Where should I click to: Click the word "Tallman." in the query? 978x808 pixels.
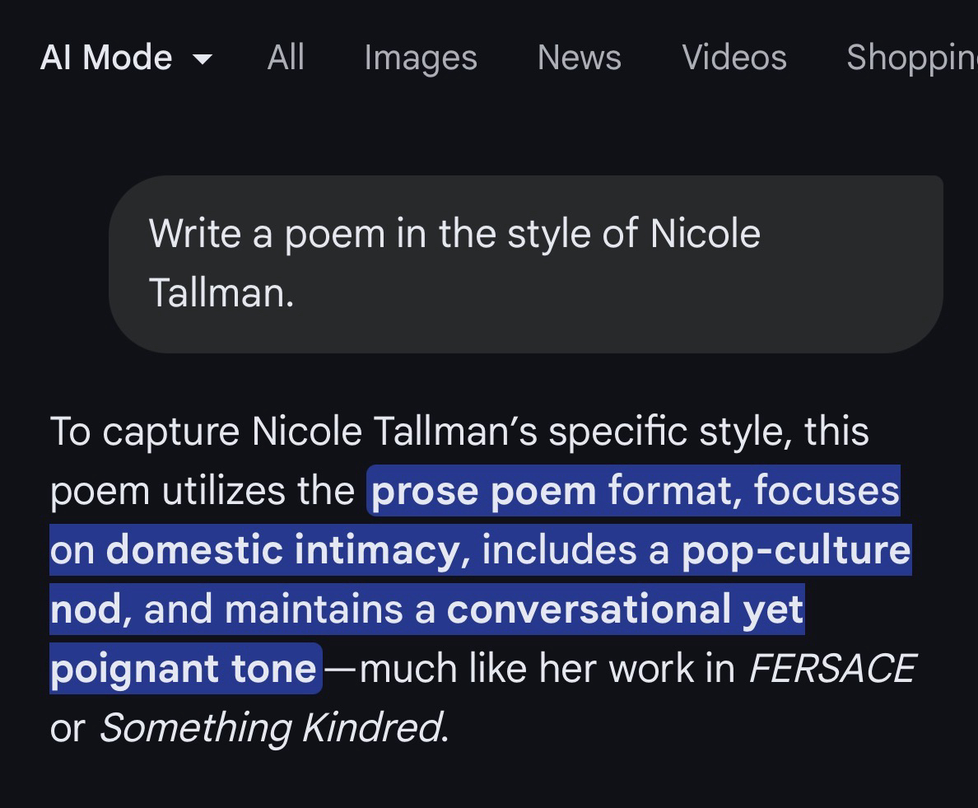(x=221, y=292)
